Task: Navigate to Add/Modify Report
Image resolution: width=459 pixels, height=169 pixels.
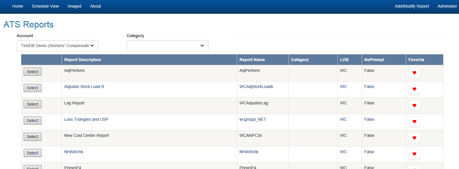Action: (x=412, y=6)
